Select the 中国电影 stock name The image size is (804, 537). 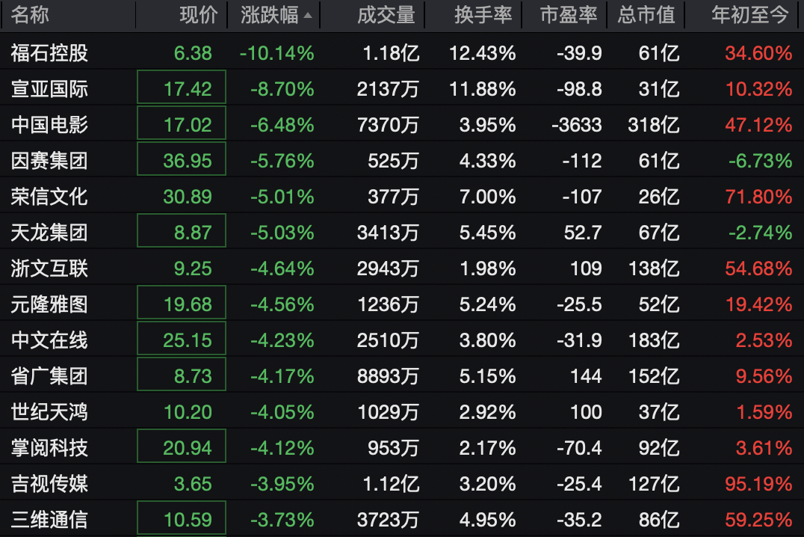pos(49,125)
